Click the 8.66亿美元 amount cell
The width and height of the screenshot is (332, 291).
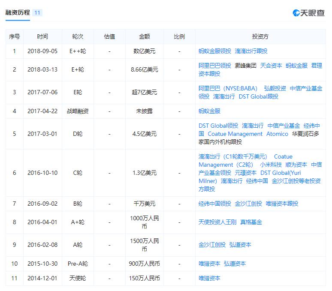pos(144,70)
